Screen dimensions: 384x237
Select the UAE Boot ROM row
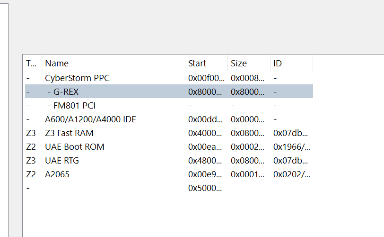pyautogui.click(x=74, y=147)
